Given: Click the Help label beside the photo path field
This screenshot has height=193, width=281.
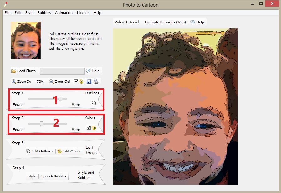Looking at the screenshot, I should tap(95, 71).
